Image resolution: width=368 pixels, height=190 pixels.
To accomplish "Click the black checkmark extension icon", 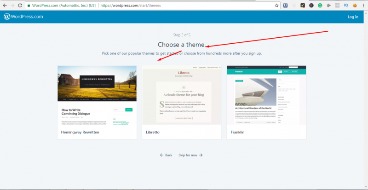I will 303,6.
